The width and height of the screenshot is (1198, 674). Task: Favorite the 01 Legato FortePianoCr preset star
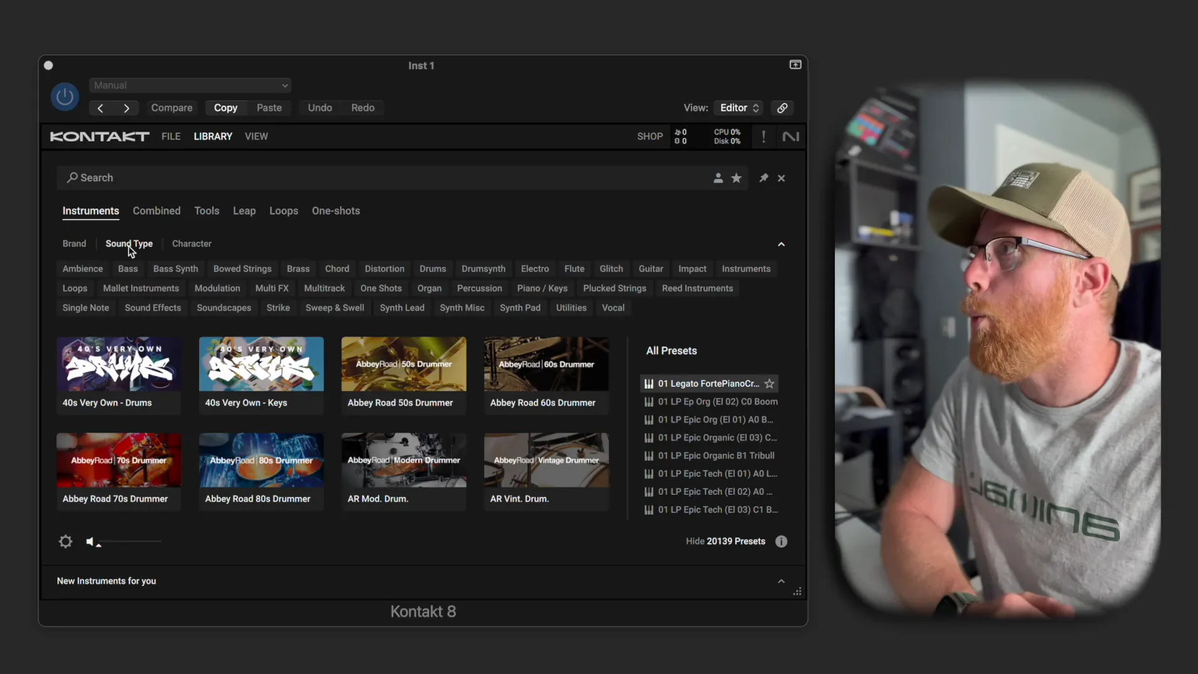[769, 384]
